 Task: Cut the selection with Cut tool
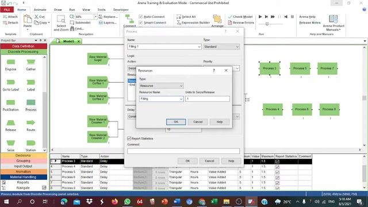pos(40,17)
